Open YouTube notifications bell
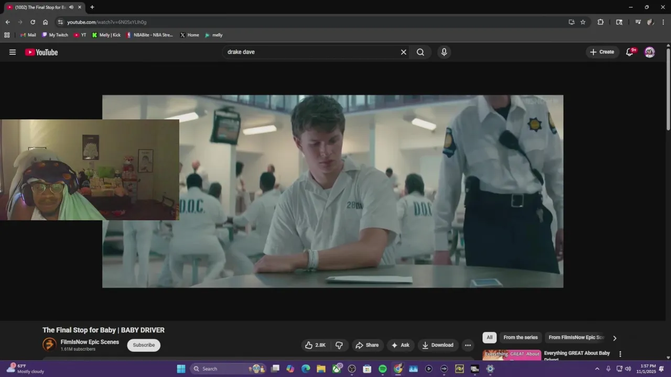Viewport: 671px width, 377px height. [x=630, y=52]
